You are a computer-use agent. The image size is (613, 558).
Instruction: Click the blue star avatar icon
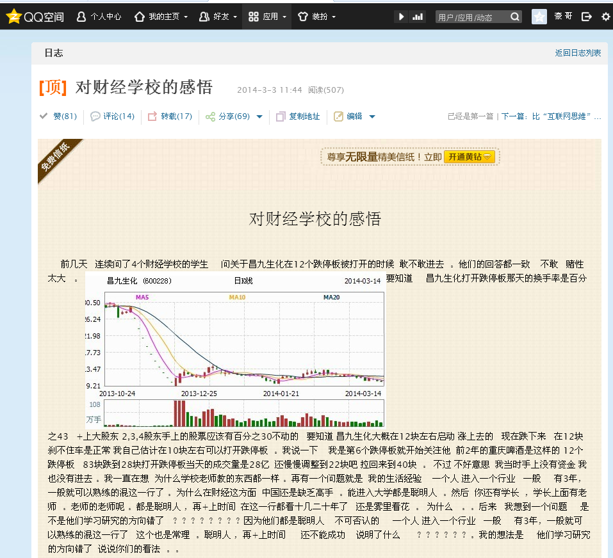(x=539, y=15)
